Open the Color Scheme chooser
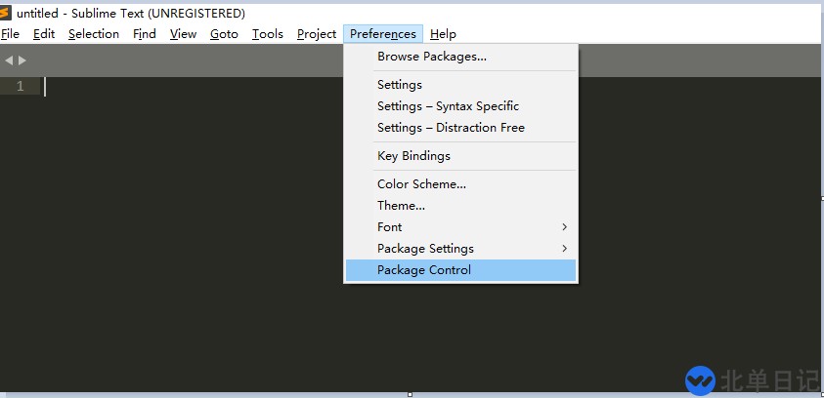Screen dimensions: 824x398 (x=421, y=184)
